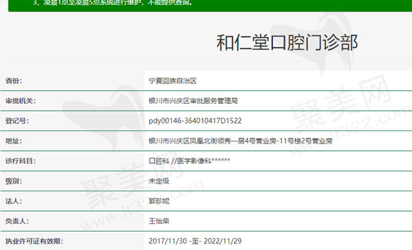The width and height of the screenshot is (412, 250).
Task: Select the legal person name 郭珍妮
Action: click(159, 202)
